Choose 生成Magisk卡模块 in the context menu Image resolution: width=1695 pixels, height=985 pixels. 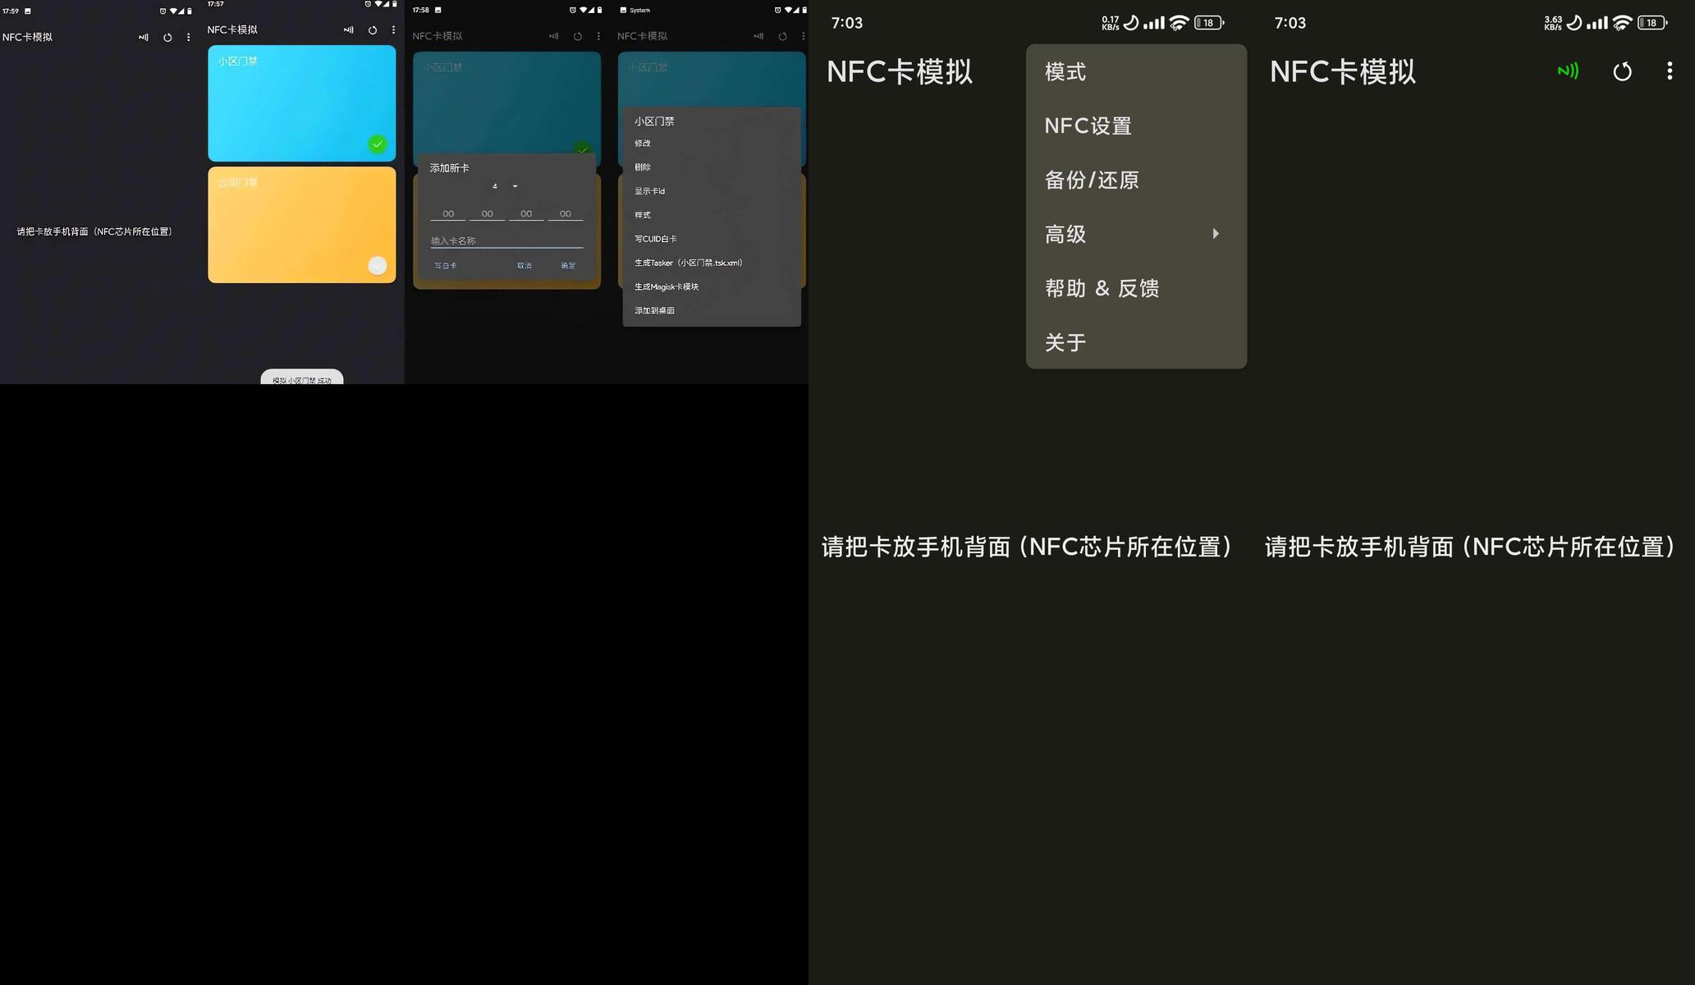click(667, 286)
